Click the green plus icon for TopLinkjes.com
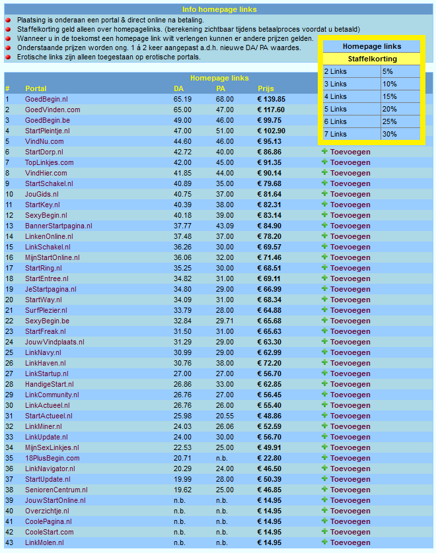The height and width of the screenshot is (553, 436). pyautogui.click(x=324, y=162)
